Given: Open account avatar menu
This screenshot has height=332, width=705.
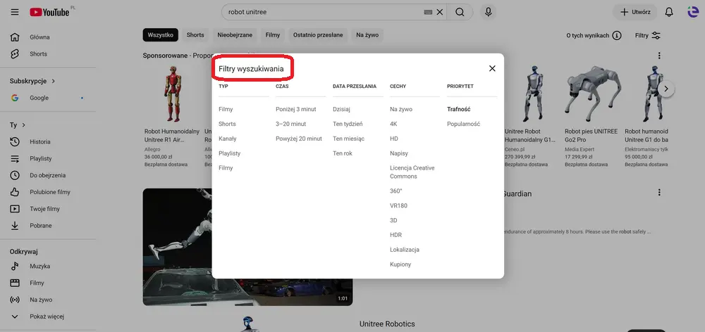Looking at the screenshot, I should point(694,12).
